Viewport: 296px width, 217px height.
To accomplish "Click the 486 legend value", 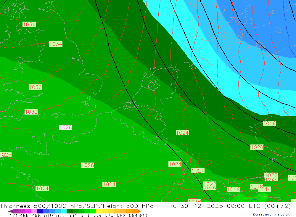I will (x=24, y=215).
